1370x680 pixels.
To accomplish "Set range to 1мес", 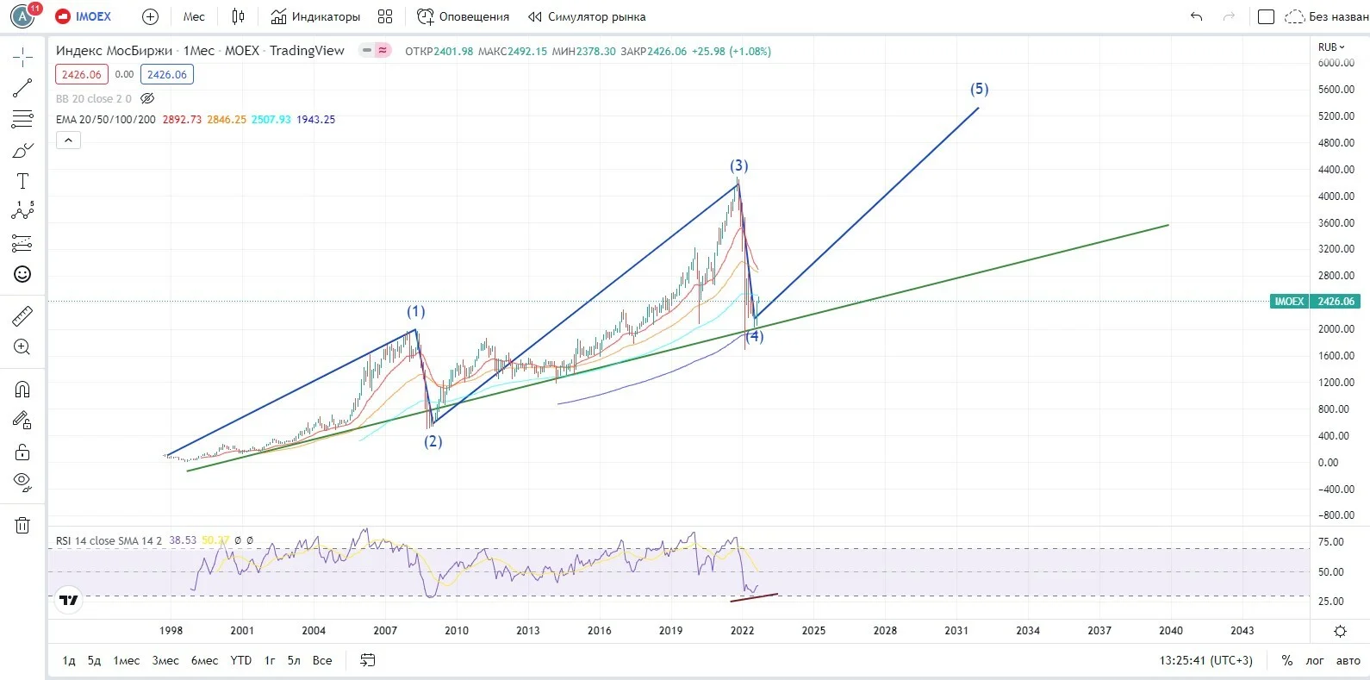I will (127, 660).
